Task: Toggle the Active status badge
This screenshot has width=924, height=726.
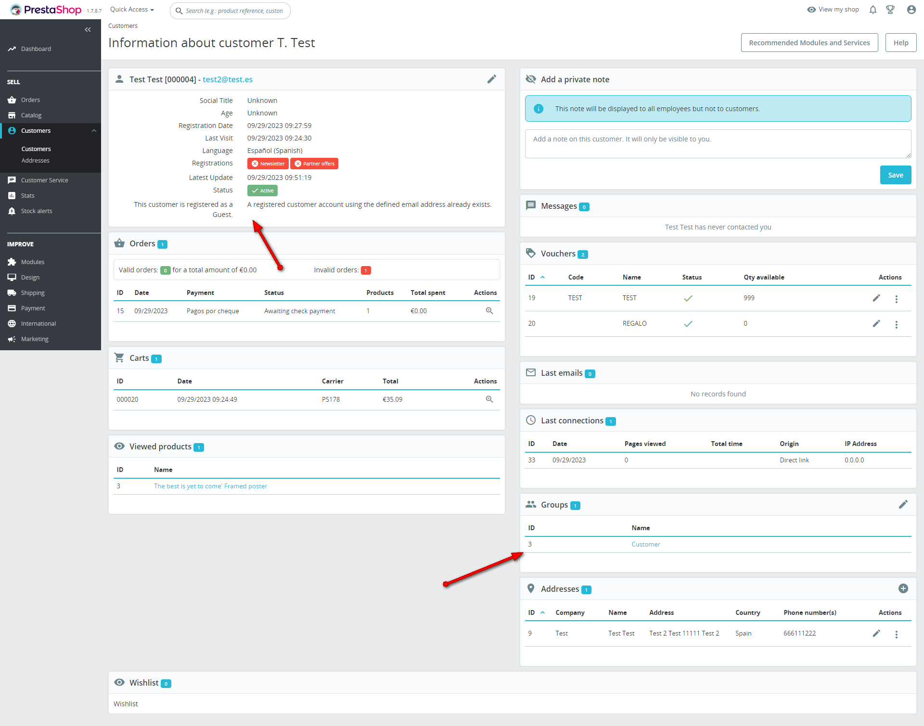Action: [x=262, y=191]
